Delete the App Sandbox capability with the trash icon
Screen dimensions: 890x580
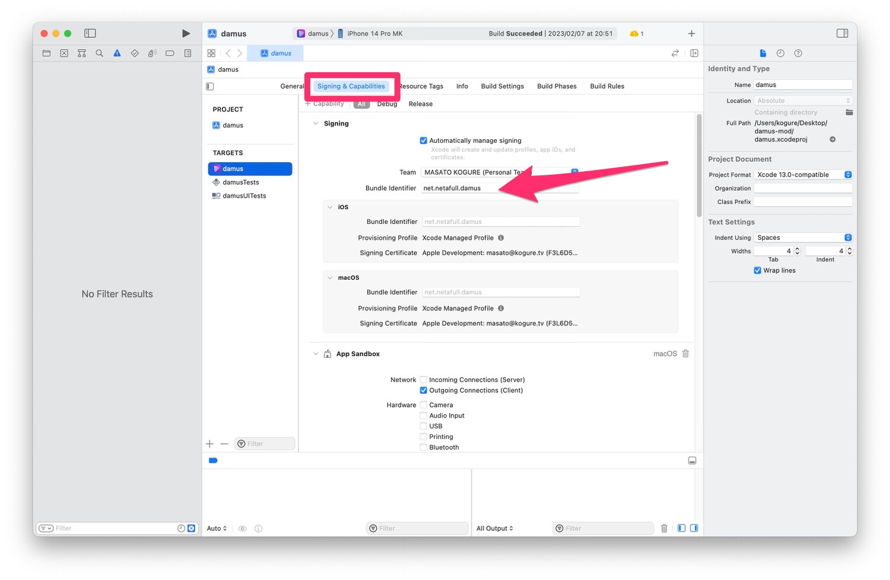pos(686,354)
